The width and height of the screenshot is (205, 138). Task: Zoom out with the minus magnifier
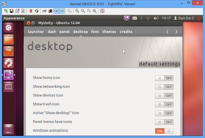point(83,11)
